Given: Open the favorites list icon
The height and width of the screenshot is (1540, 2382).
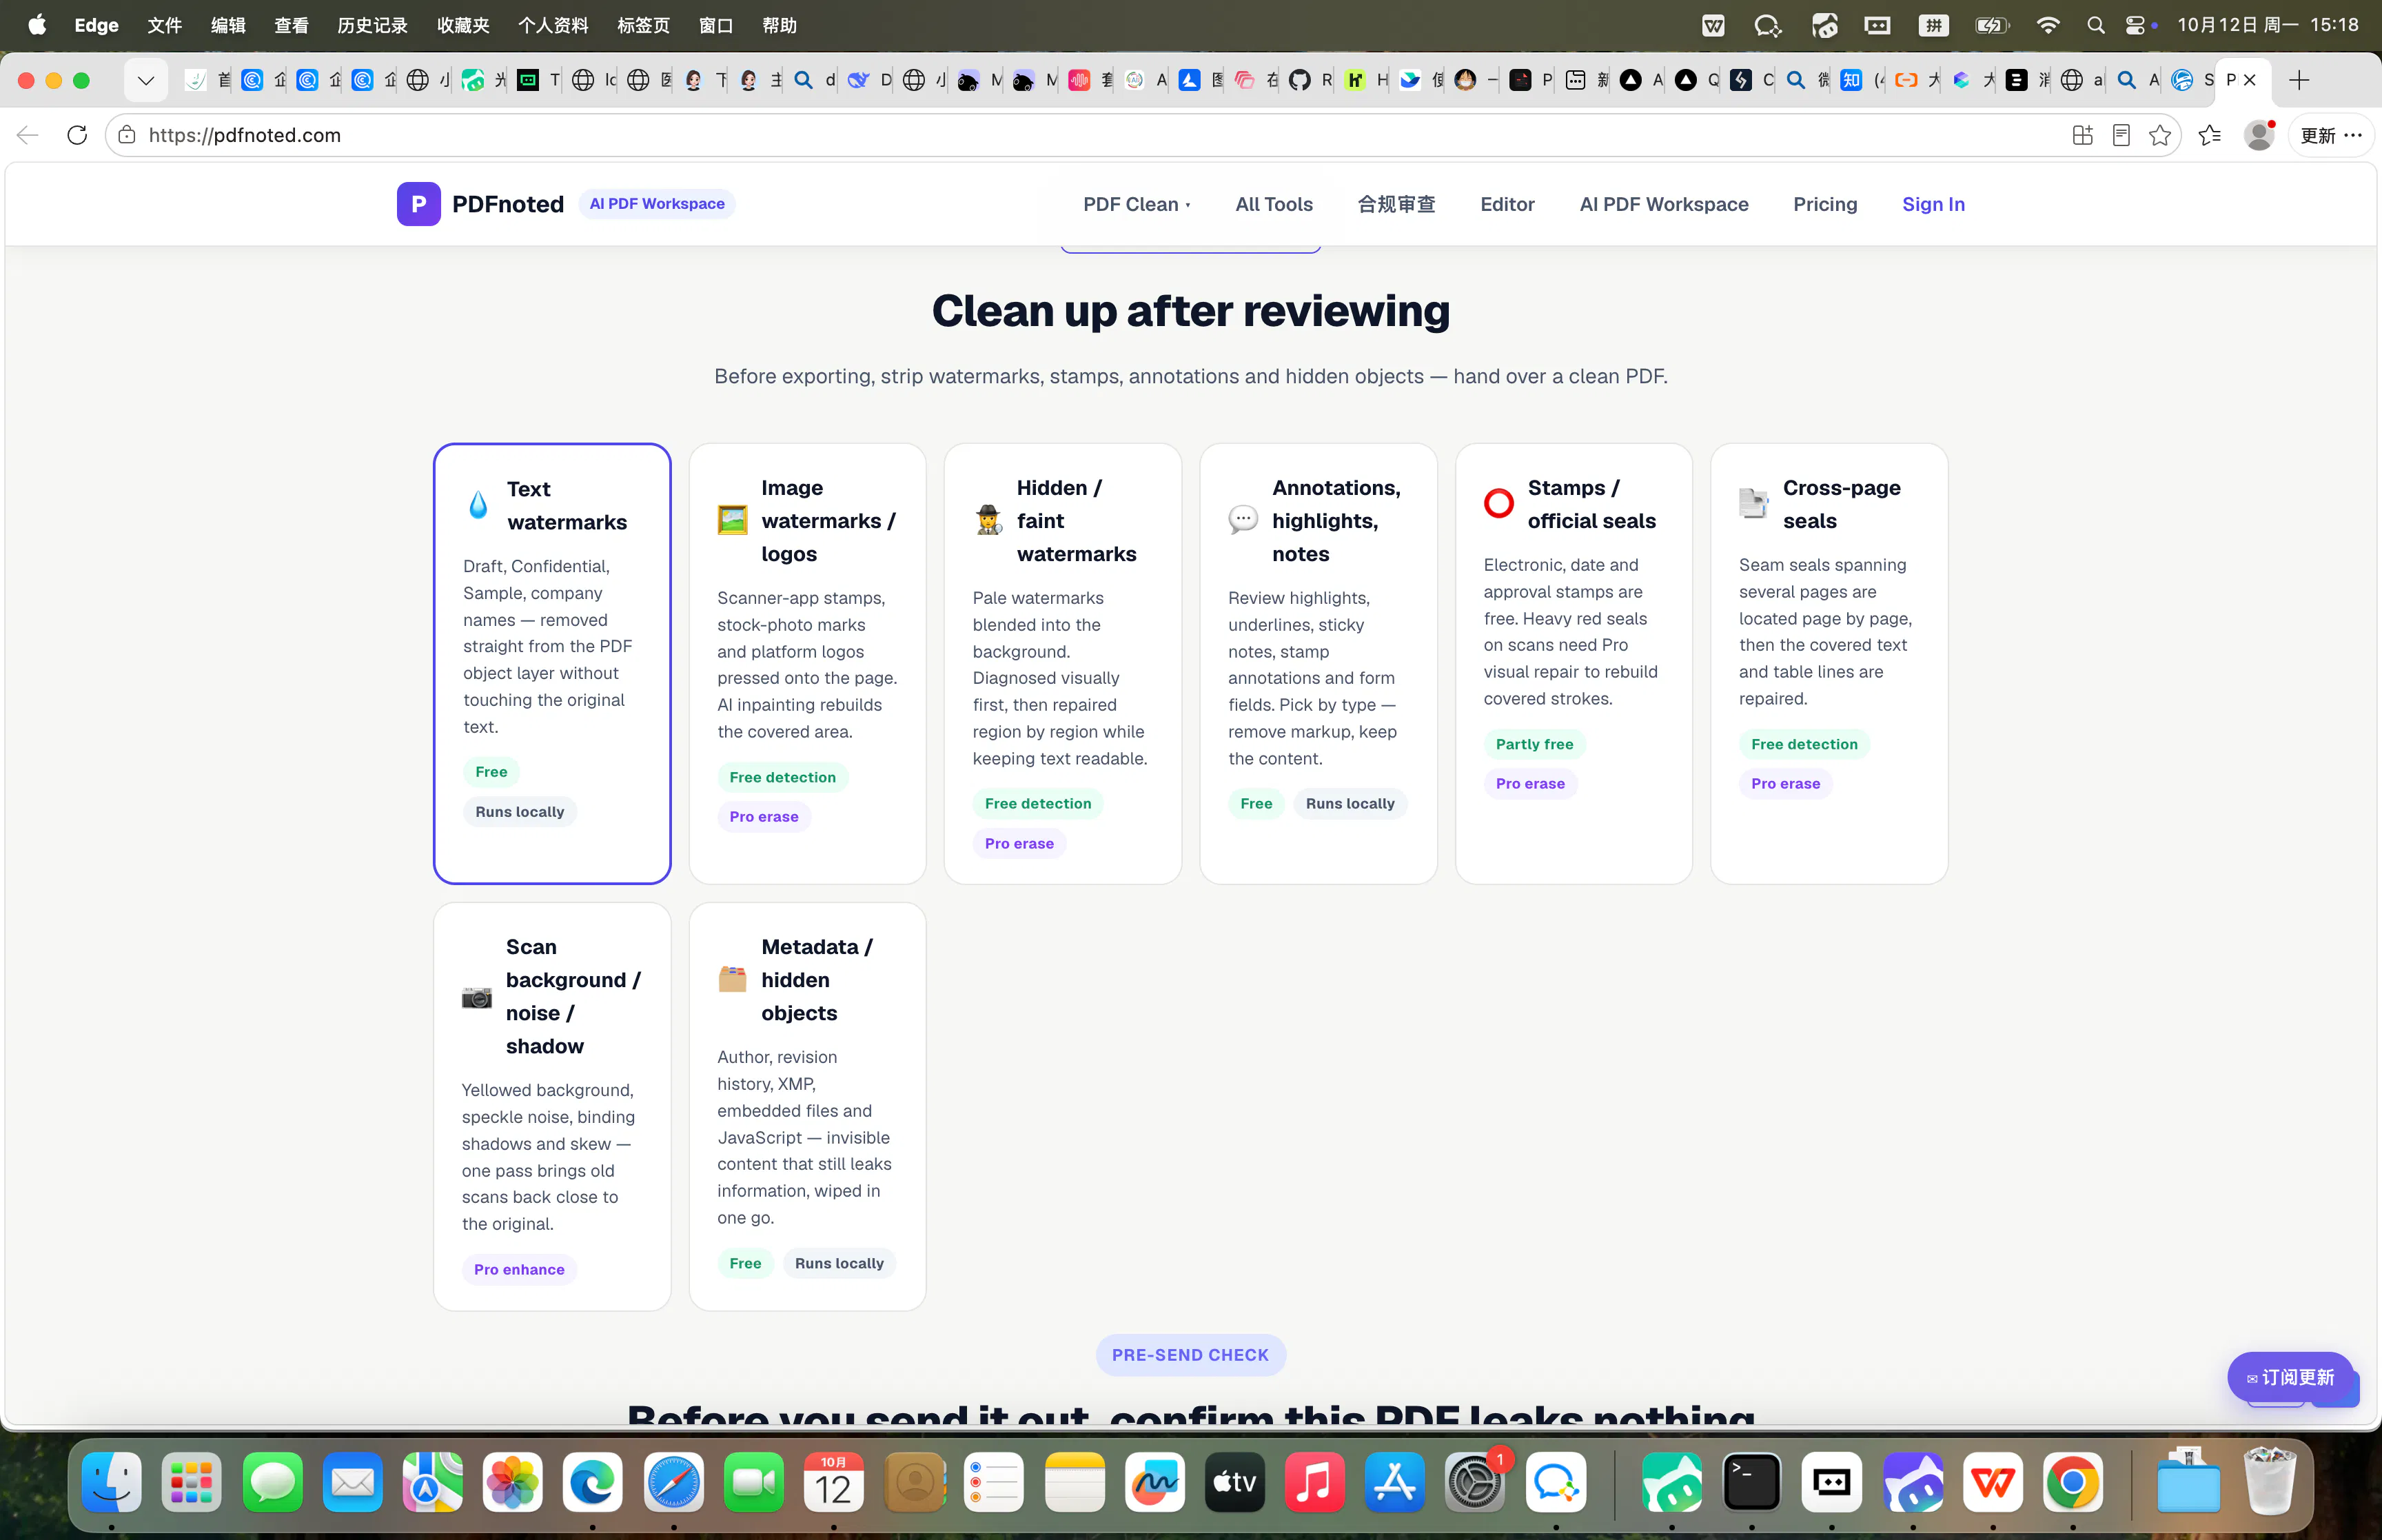Looking at the screenshot, I should 2209,135.
